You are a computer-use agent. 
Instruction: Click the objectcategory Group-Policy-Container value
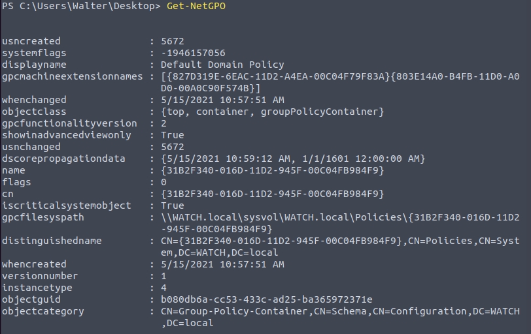tap(340, 311)
